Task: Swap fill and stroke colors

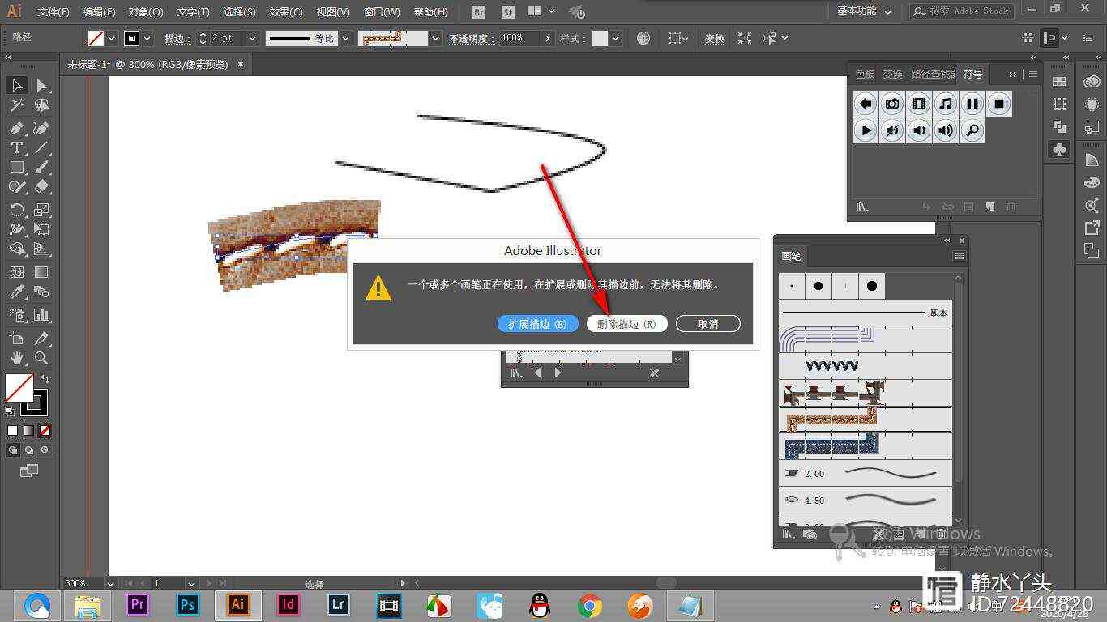Action: 45,378
